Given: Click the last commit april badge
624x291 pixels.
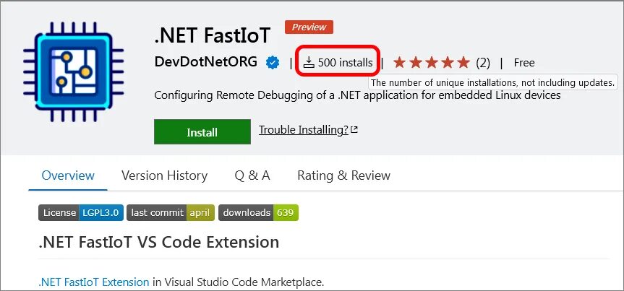Looking at the screenshot, I should pos(171,213).
